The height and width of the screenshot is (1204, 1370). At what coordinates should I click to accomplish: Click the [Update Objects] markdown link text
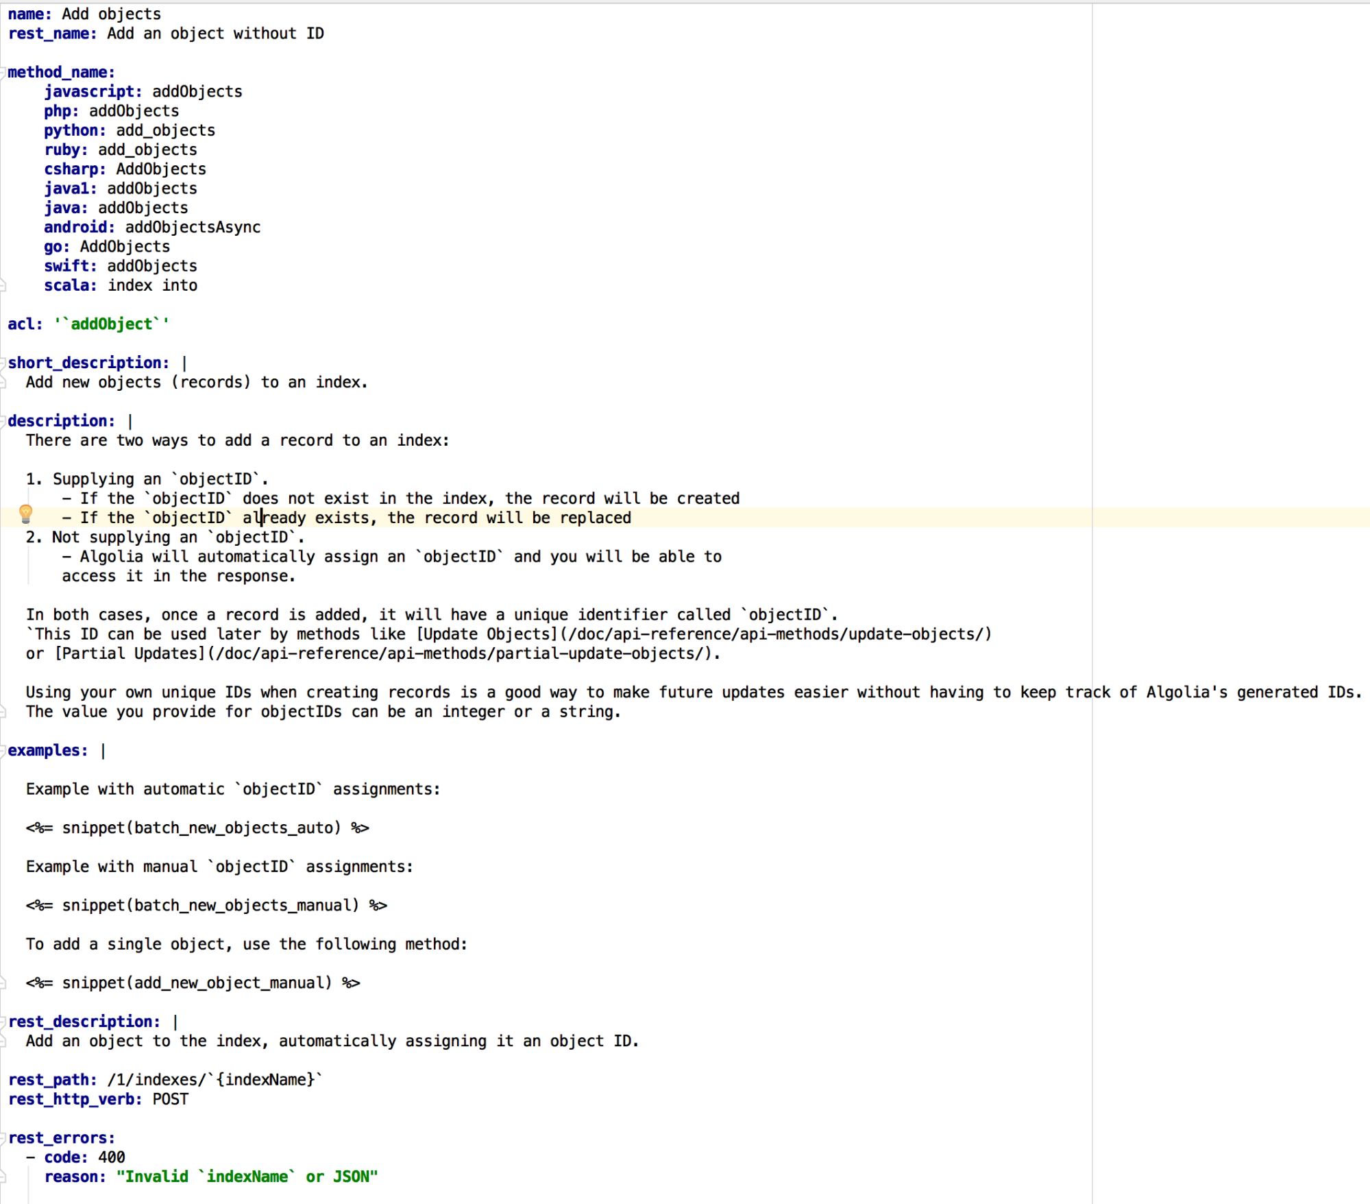pos(487,634)
